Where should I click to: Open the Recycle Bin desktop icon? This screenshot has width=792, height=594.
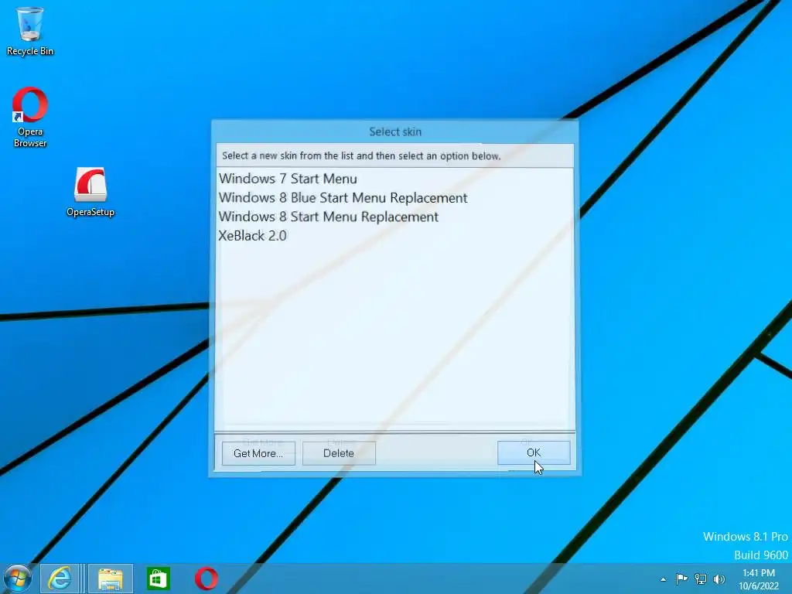[30, 31]
